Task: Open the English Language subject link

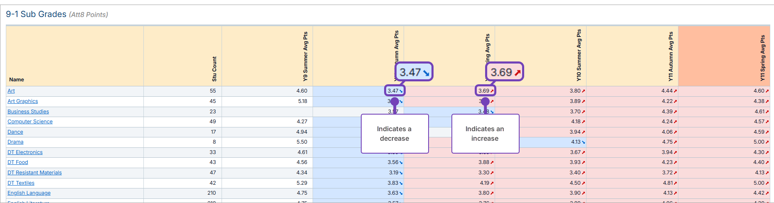Action: [x=29, y=193]
